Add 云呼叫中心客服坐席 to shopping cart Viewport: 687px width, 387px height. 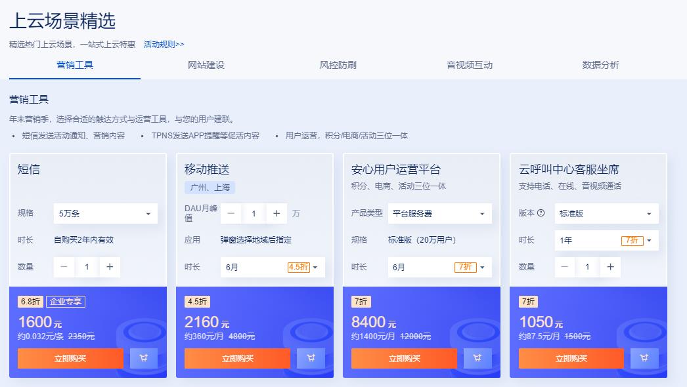(x=644, y=359)
